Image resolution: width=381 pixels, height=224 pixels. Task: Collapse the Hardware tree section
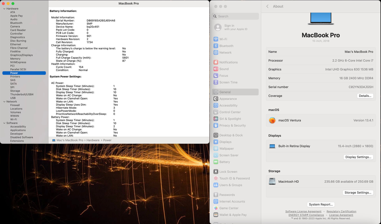pos(4,9)
